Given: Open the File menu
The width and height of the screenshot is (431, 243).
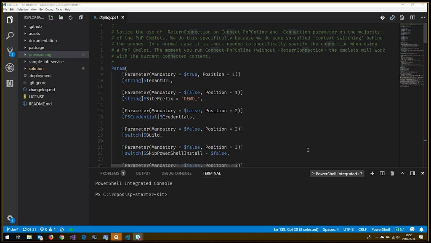Looking at the screenshot, I should pos(5,9).
